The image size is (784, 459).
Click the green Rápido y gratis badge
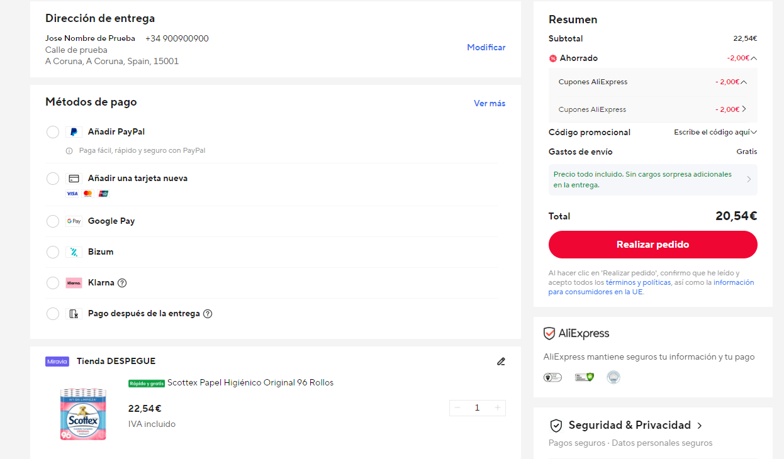[147, 383]
